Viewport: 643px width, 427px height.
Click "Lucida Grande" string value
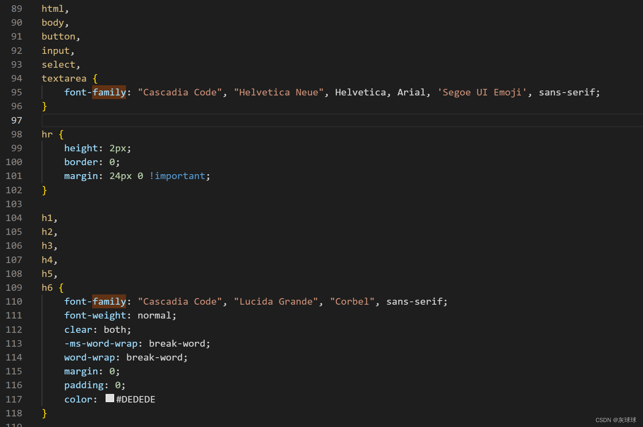pos(276,301)
